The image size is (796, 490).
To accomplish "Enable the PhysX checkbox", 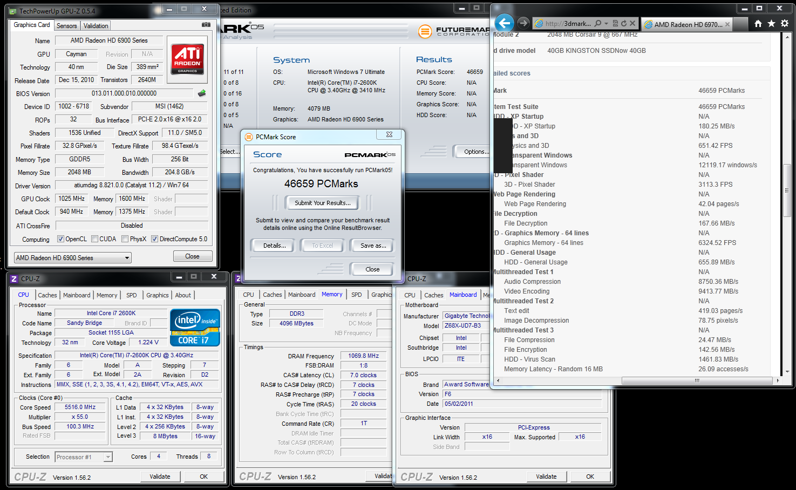I will pyautogui.click(x=125, y=239).
